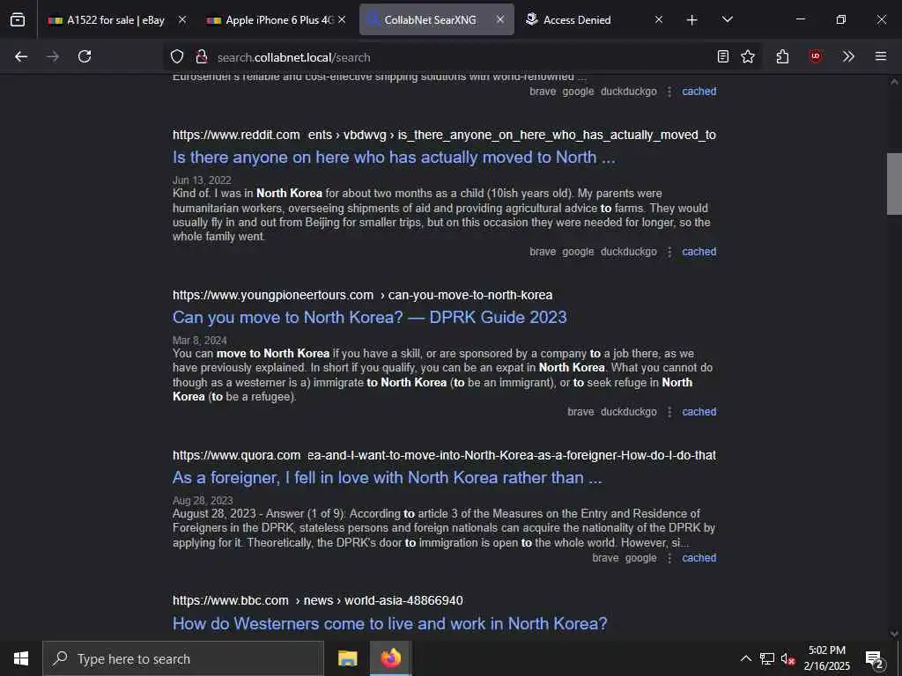The image size is (902, 676).
Task: Close the CollabNet SearXNG tab
Action: pos(500,19)
